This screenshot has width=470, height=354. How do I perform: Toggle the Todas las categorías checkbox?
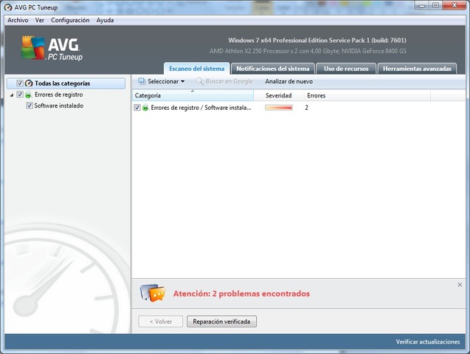(20, 83)
